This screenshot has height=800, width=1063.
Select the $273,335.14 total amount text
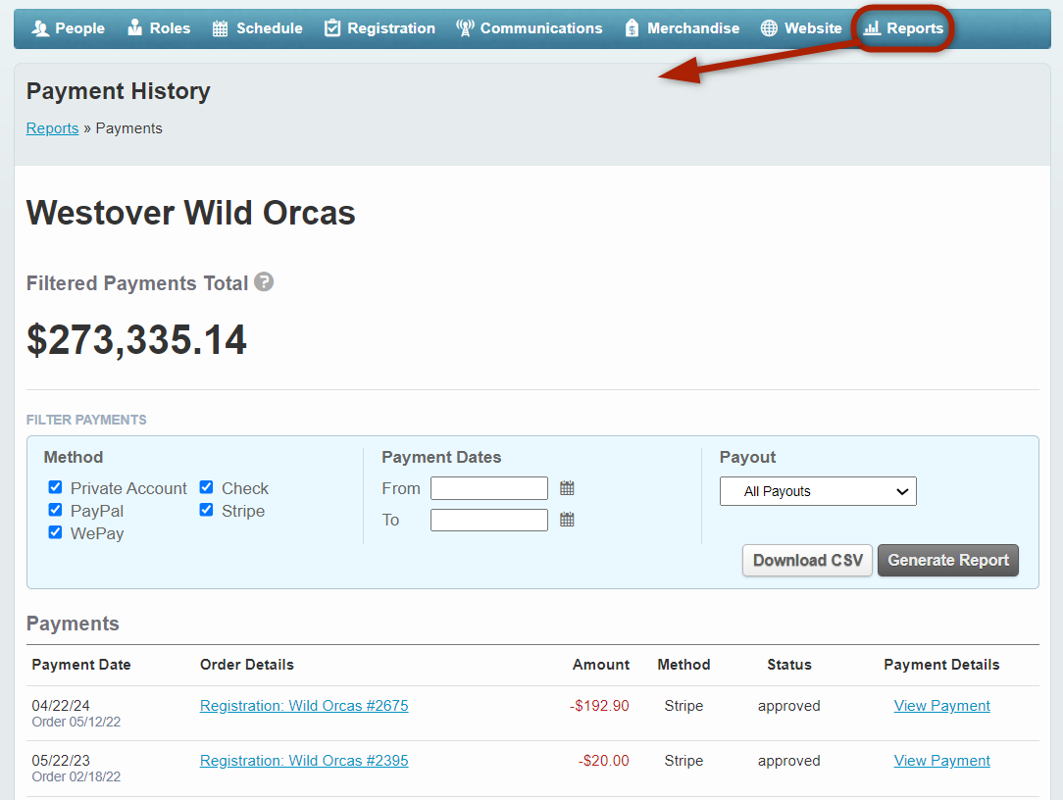[x=136, y=339]
